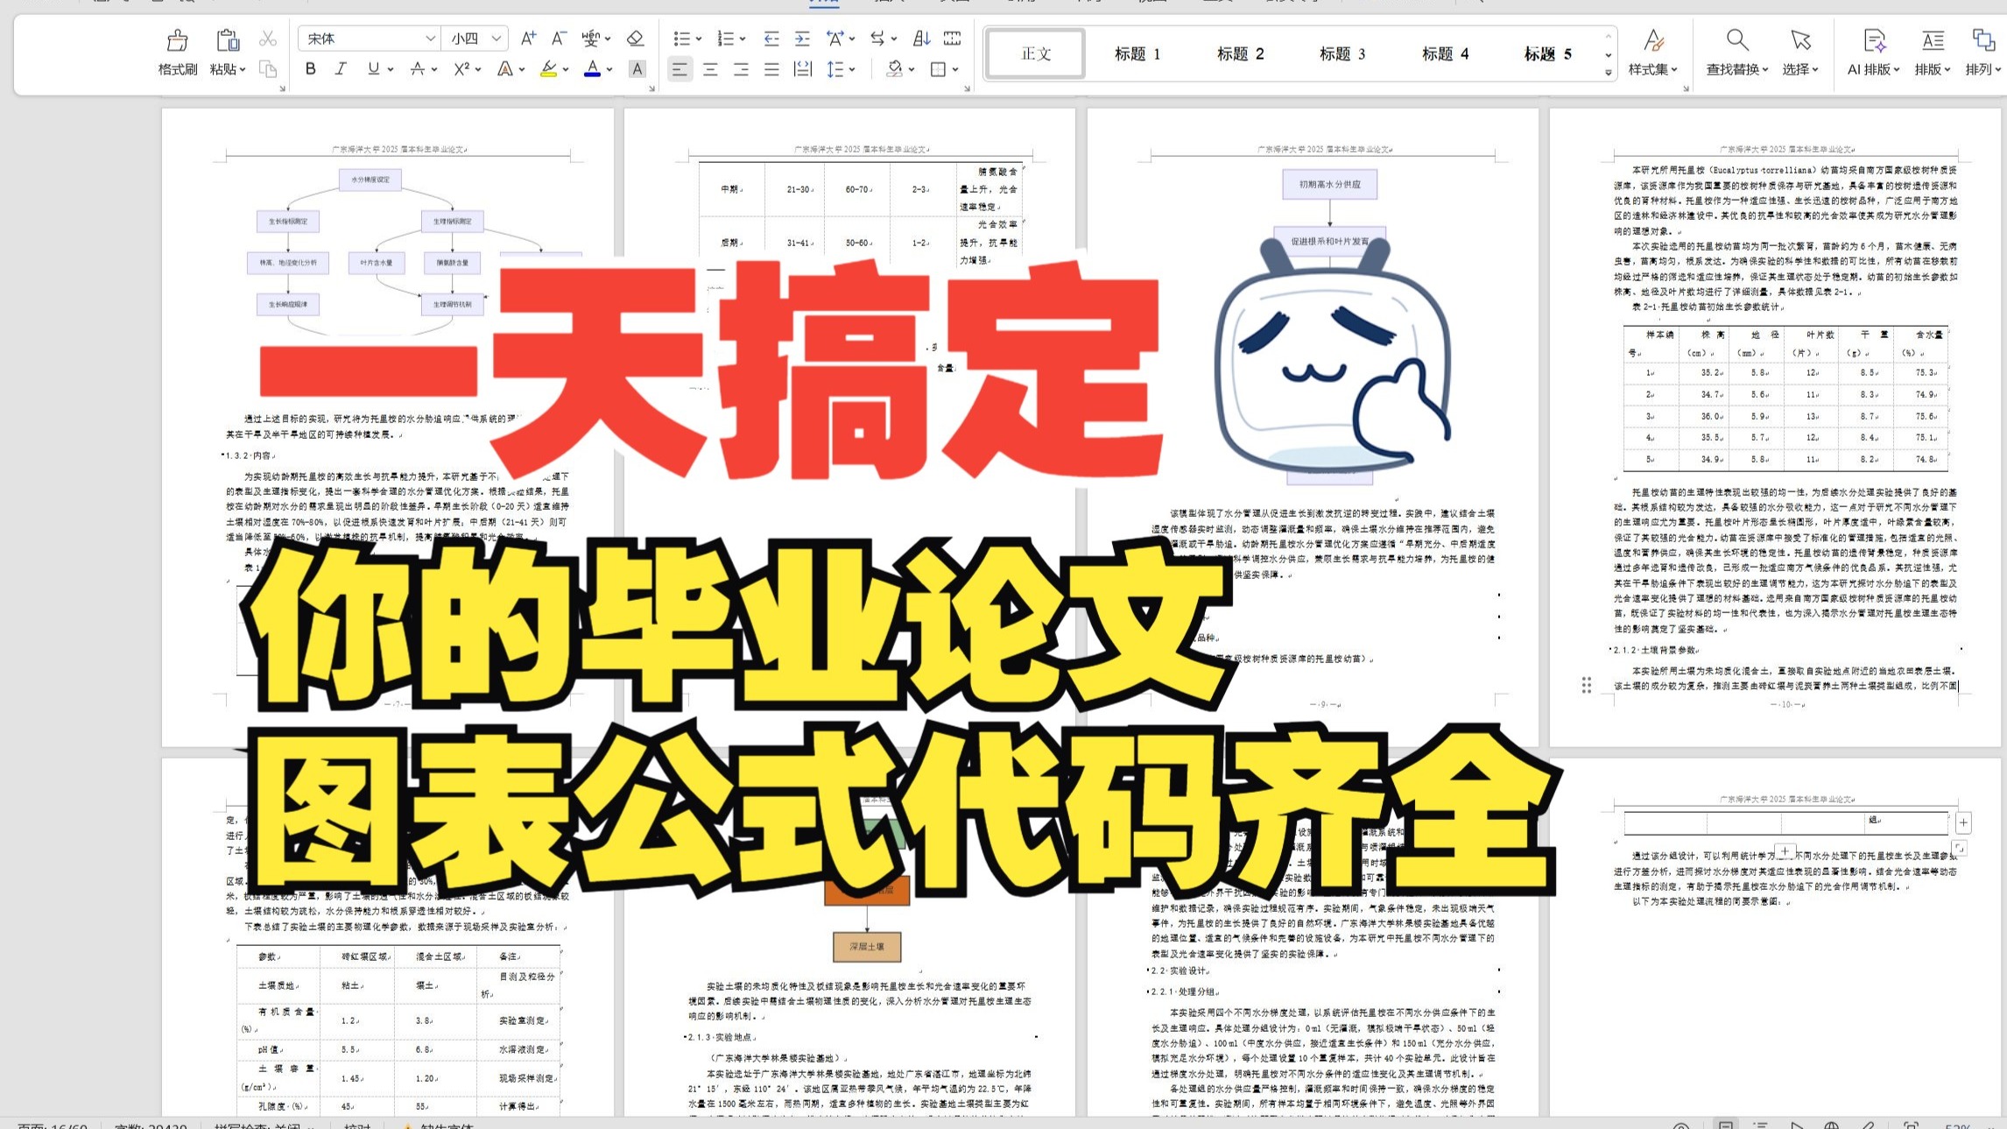Expand the bullet list style arrow
Viewport: 2007px width, 1129px height.
click(699, 39)
